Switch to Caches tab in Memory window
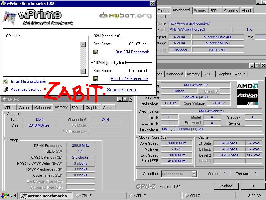Viewport: 266px width, 200px height. (24, 108)
